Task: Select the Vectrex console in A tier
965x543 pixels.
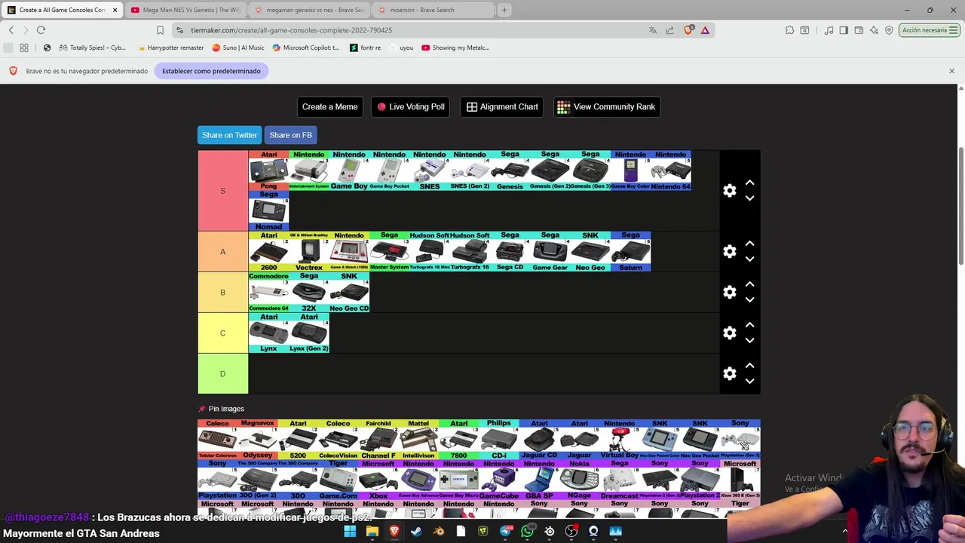Action: 308,252
